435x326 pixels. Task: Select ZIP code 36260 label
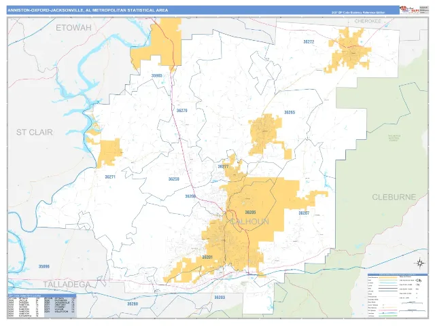point(133,304)
